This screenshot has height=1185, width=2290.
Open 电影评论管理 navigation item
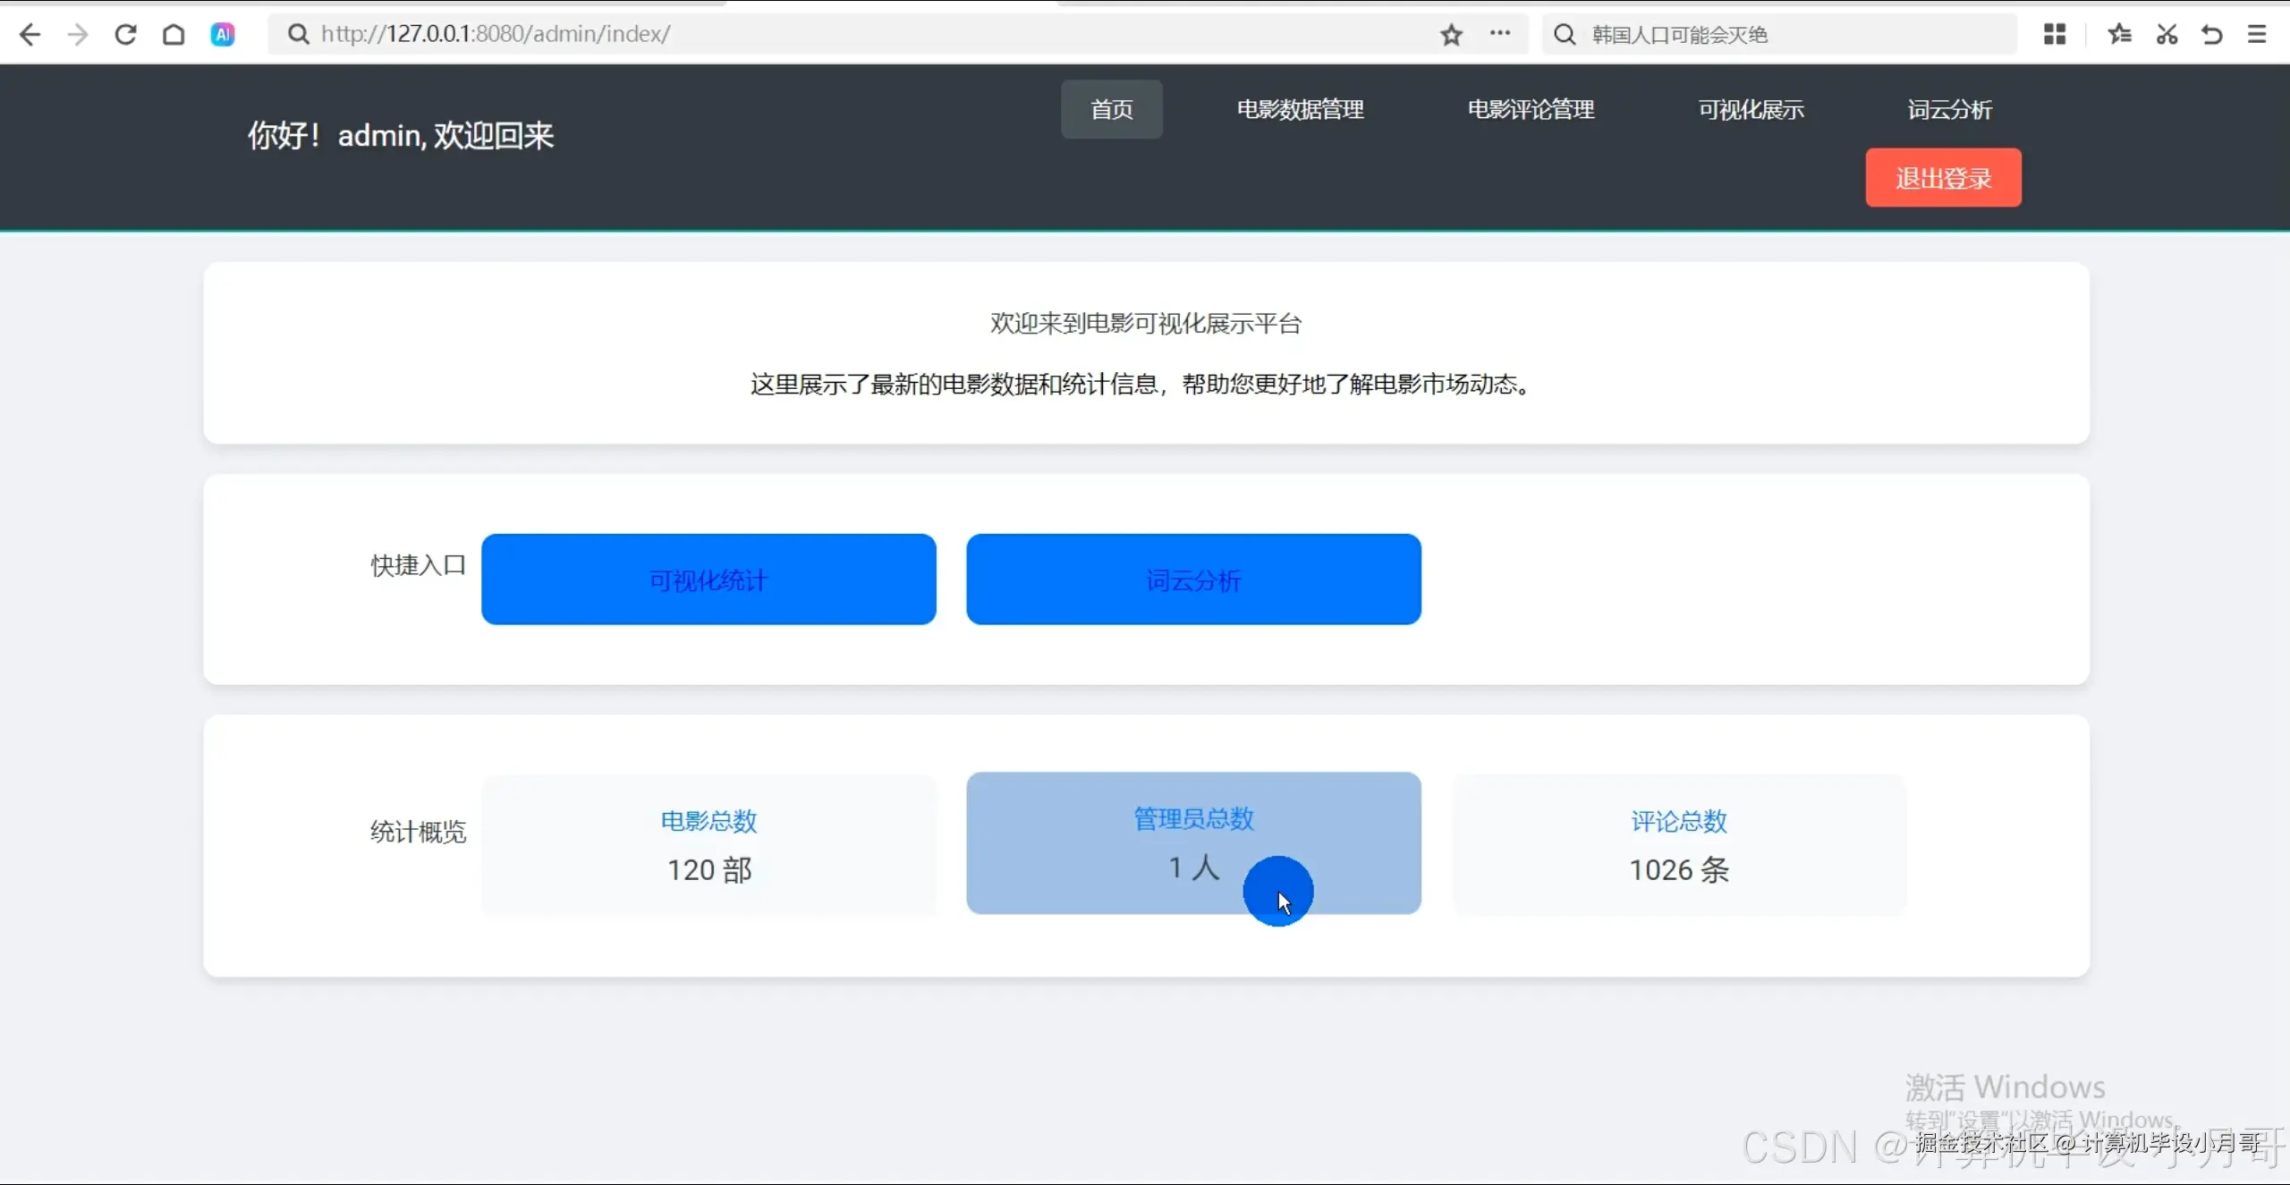click(1530, 109)
